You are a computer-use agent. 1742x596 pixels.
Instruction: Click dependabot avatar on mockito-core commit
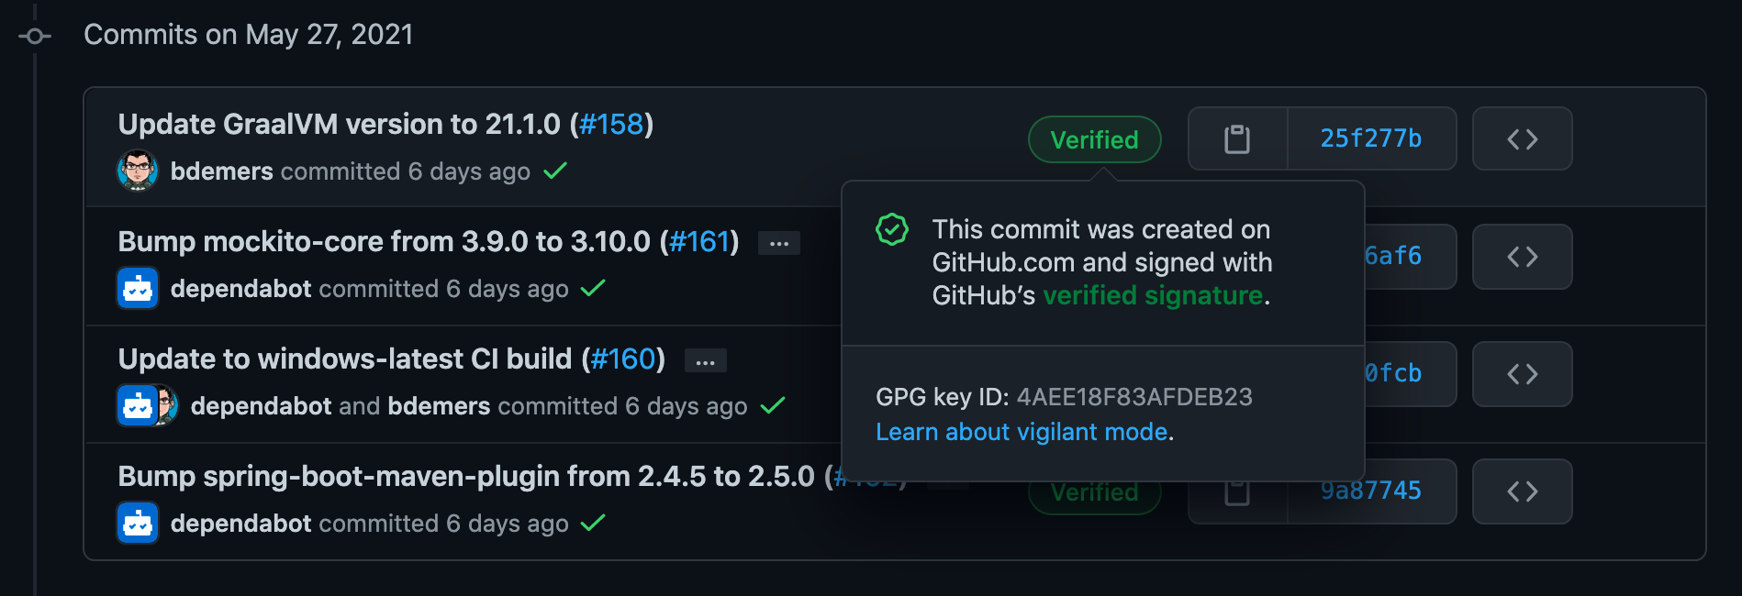coord(138,289)
